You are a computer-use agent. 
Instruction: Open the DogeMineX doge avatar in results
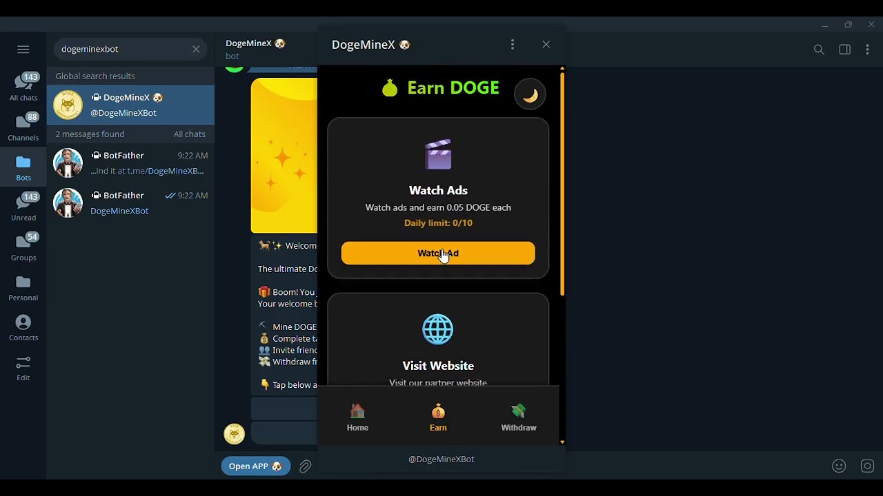pyautogui.click(x=68, y=105)
